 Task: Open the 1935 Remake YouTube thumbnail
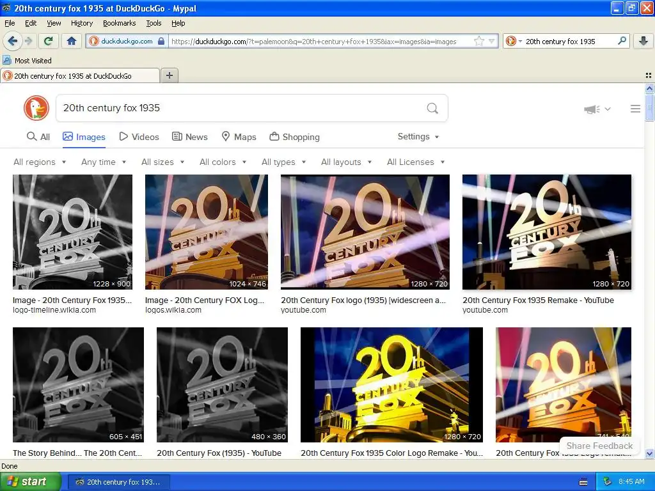(547, 232)
